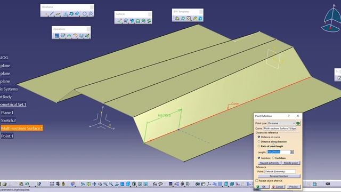Click the Length spinner arrows

(x=291, y=152)
